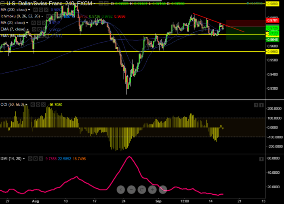Viewport: 284px width, 204px height.
Task: Open settings gear for EMA (7, close)
Action: tap(40, 29)
